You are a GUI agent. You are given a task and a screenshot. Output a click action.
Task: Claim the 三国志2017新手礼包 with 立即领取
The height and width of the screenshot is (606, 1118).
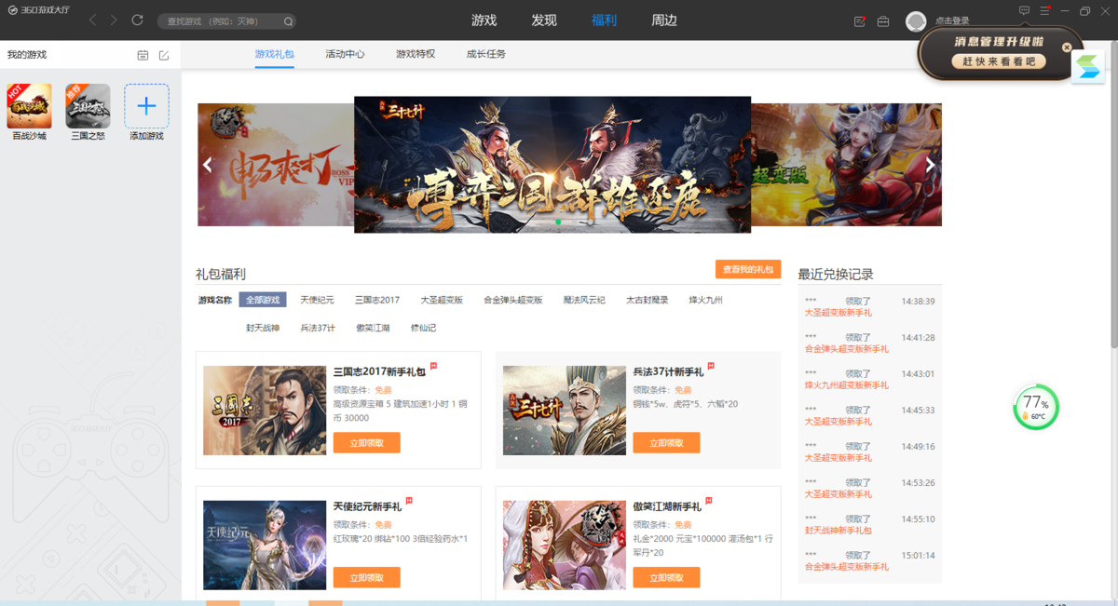(x=367, y=443)
